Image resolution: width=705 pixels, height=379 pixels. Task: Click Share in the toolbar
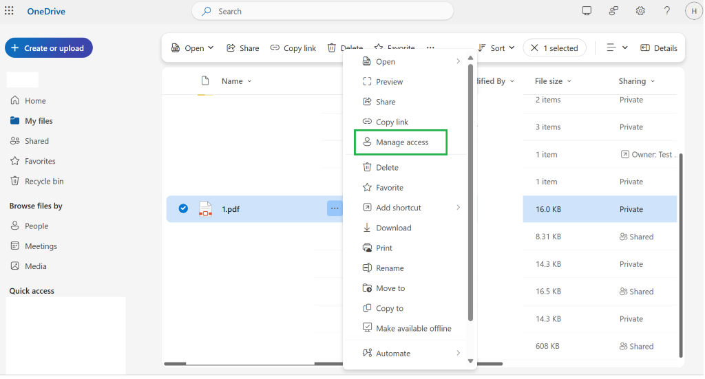(243, 48)
